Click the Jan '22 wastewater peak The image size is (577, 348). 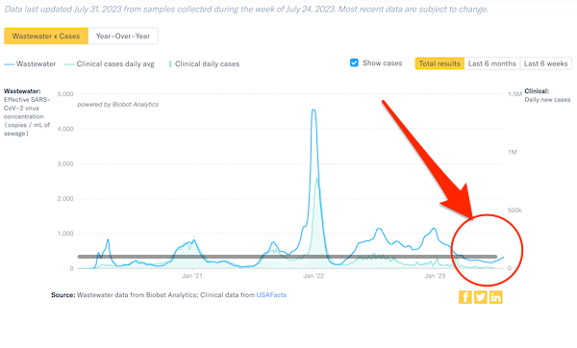[x=314, y=110]
